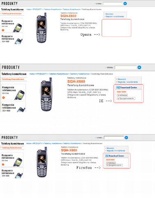This screenshot has height=198, width=155.
Task: Click SGH-X600 phone image in Opera render
Action: click(x=42, y=28)
